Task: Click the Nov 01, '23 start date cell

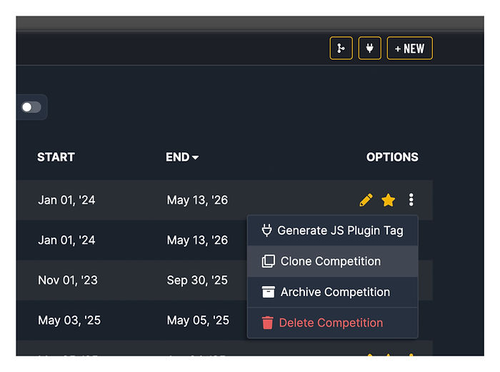Action: (x=66, y=280)
